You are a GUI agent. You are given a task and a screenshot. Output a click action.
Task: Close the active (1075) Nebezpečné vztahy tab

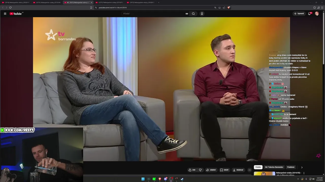tap(92, 3)
